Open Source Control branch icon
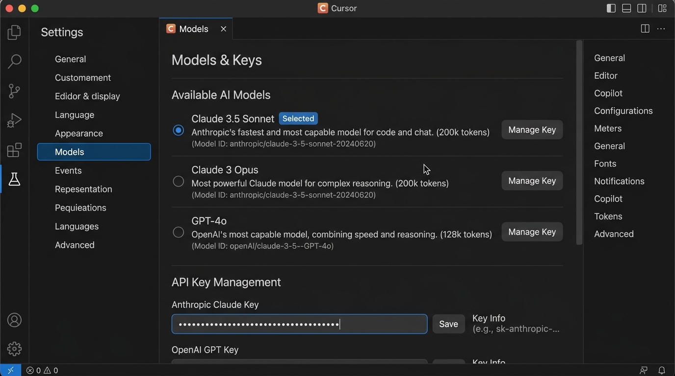 click(14, 91)
